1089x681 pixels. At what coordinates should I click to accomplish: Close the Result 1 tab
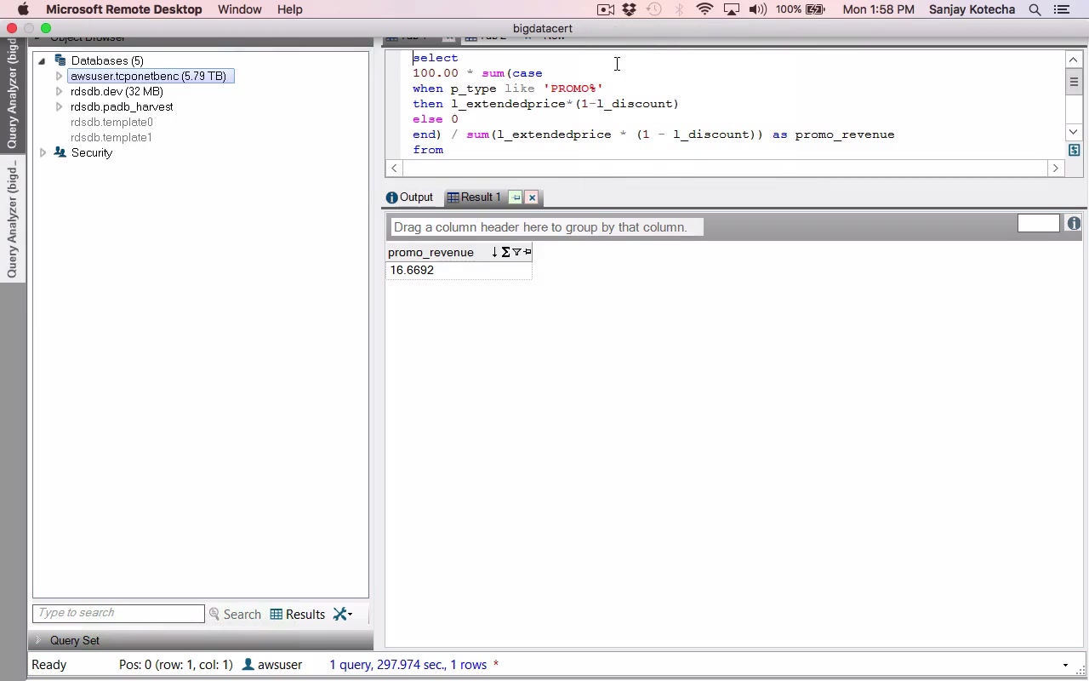tap(532, 197)
